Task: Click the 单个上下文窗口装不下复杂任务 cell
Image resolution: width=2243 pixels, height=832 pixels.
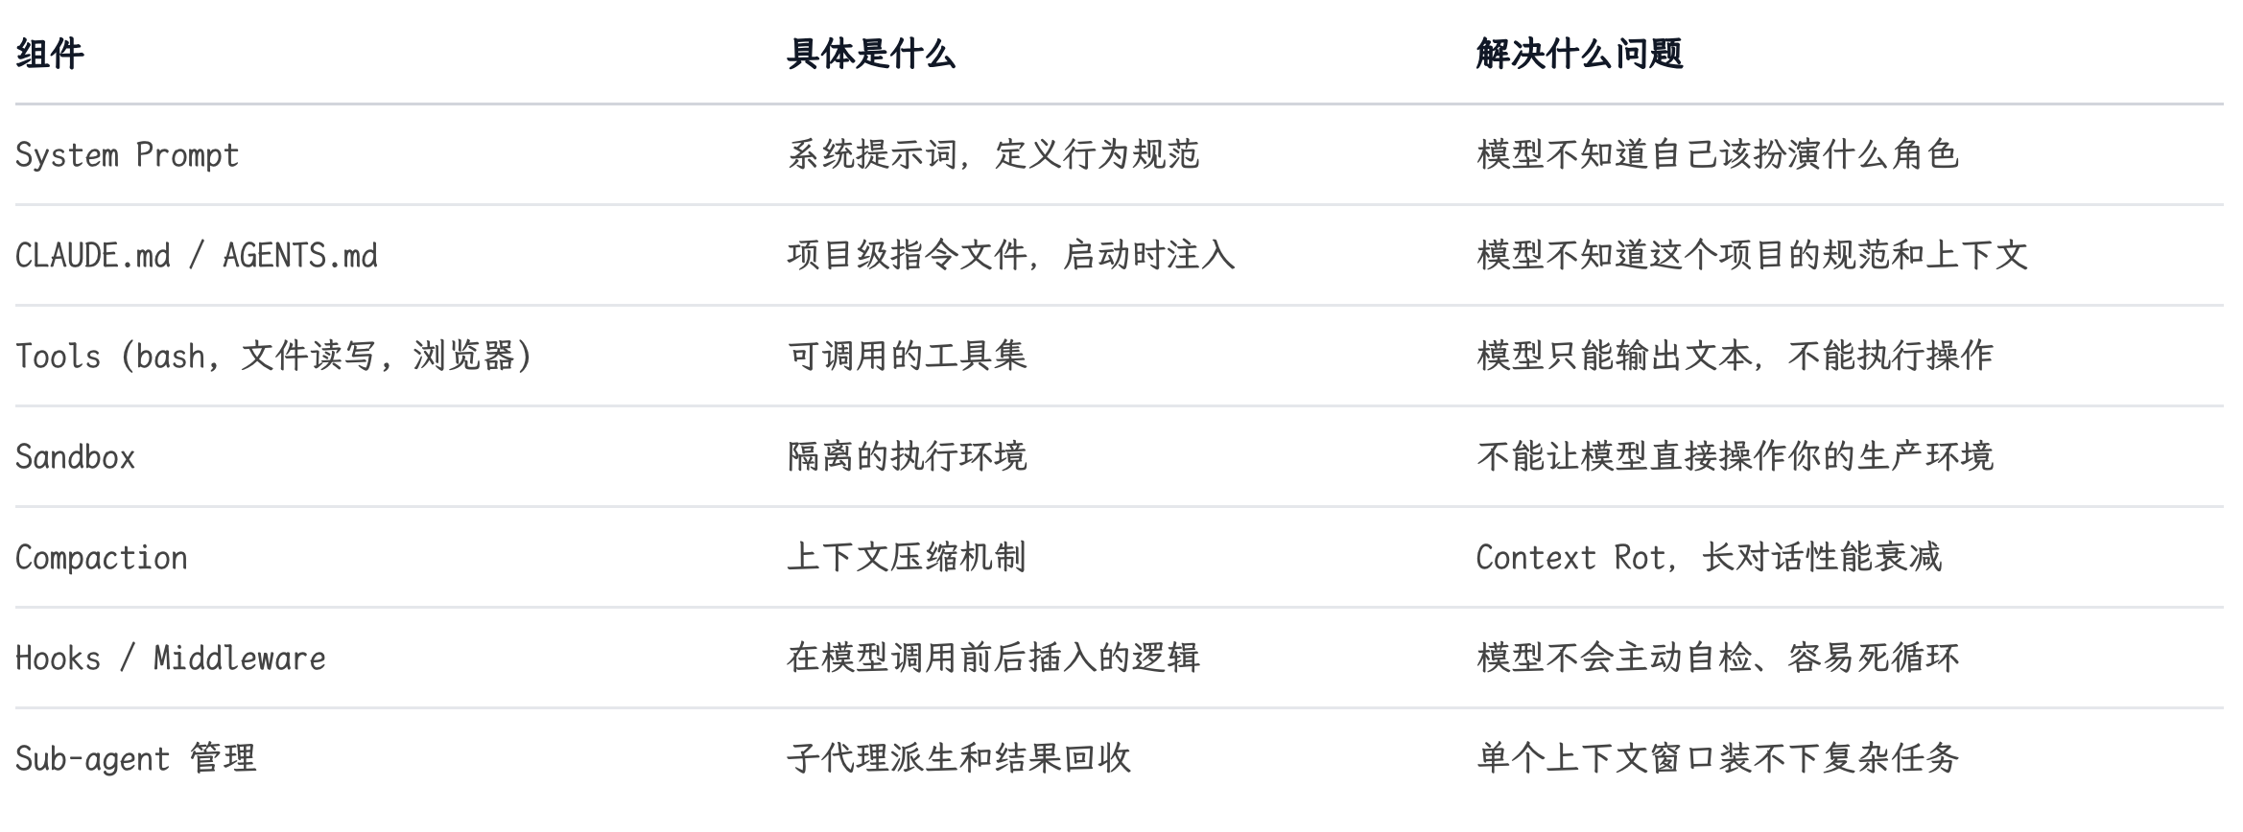Action: coord(1717,758)
